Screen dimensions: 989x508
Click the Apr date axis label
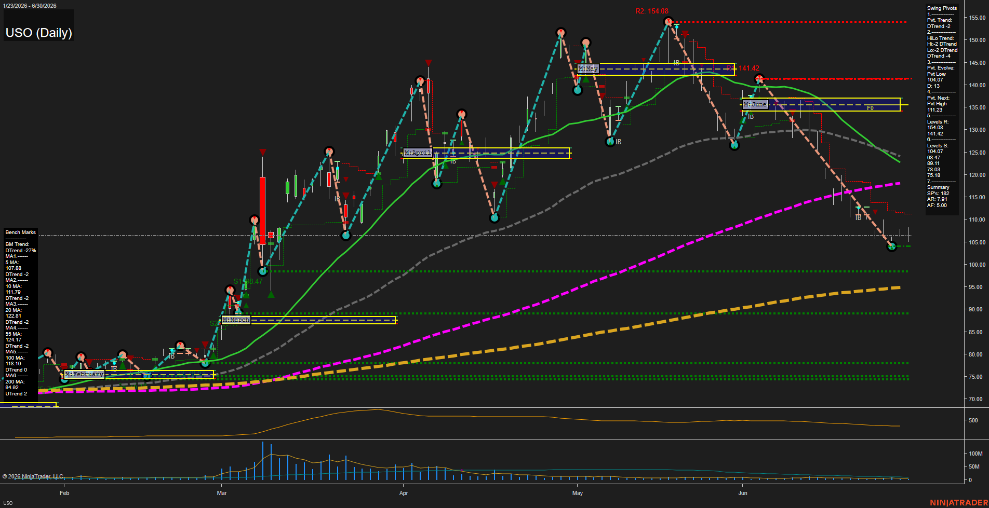tap(404, 493)
